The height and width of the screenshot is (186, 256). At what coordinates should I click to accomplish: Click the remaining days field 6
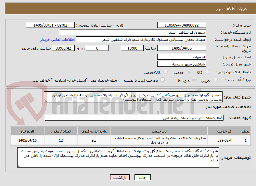pyautogui.click(x=97, y=48)
